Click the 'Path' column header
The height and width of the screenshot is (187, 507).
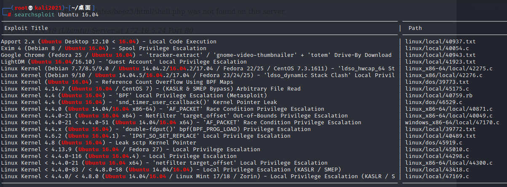click(x=415, y=28)
